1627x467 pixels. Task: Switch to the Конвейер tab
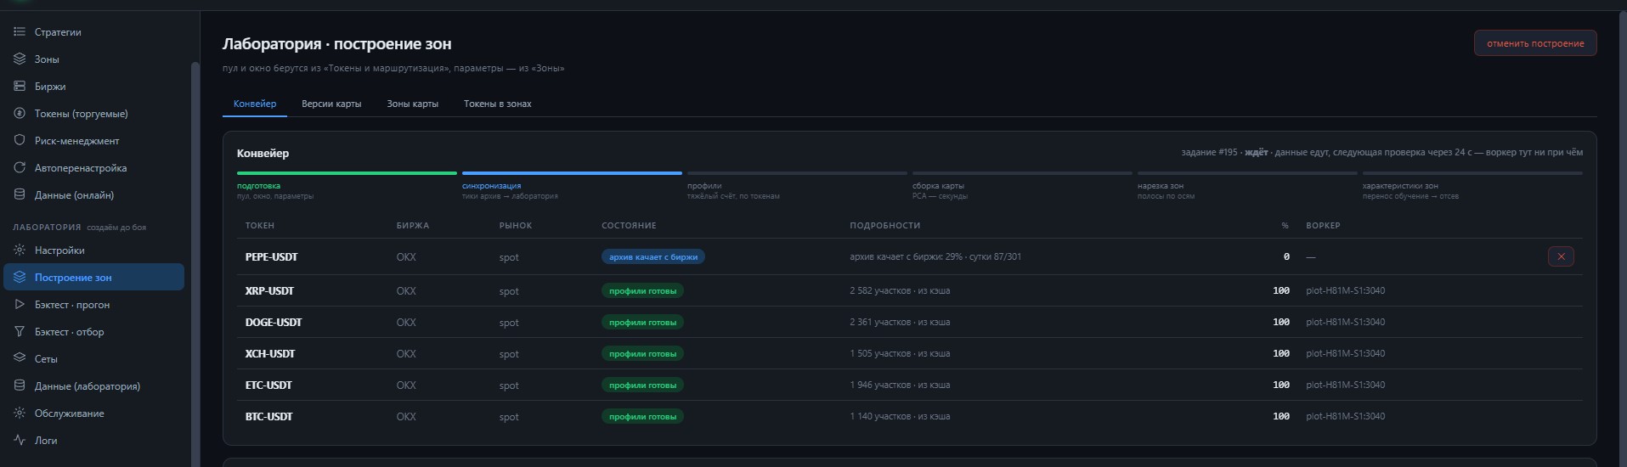tap(255, 104)
